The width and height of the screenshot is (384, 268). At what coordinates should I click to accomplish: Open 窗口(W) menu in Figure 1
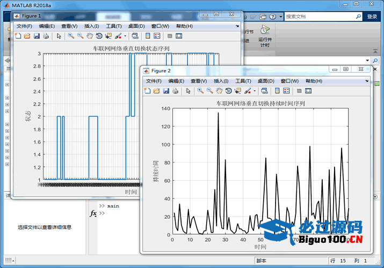tap(161, 26)
